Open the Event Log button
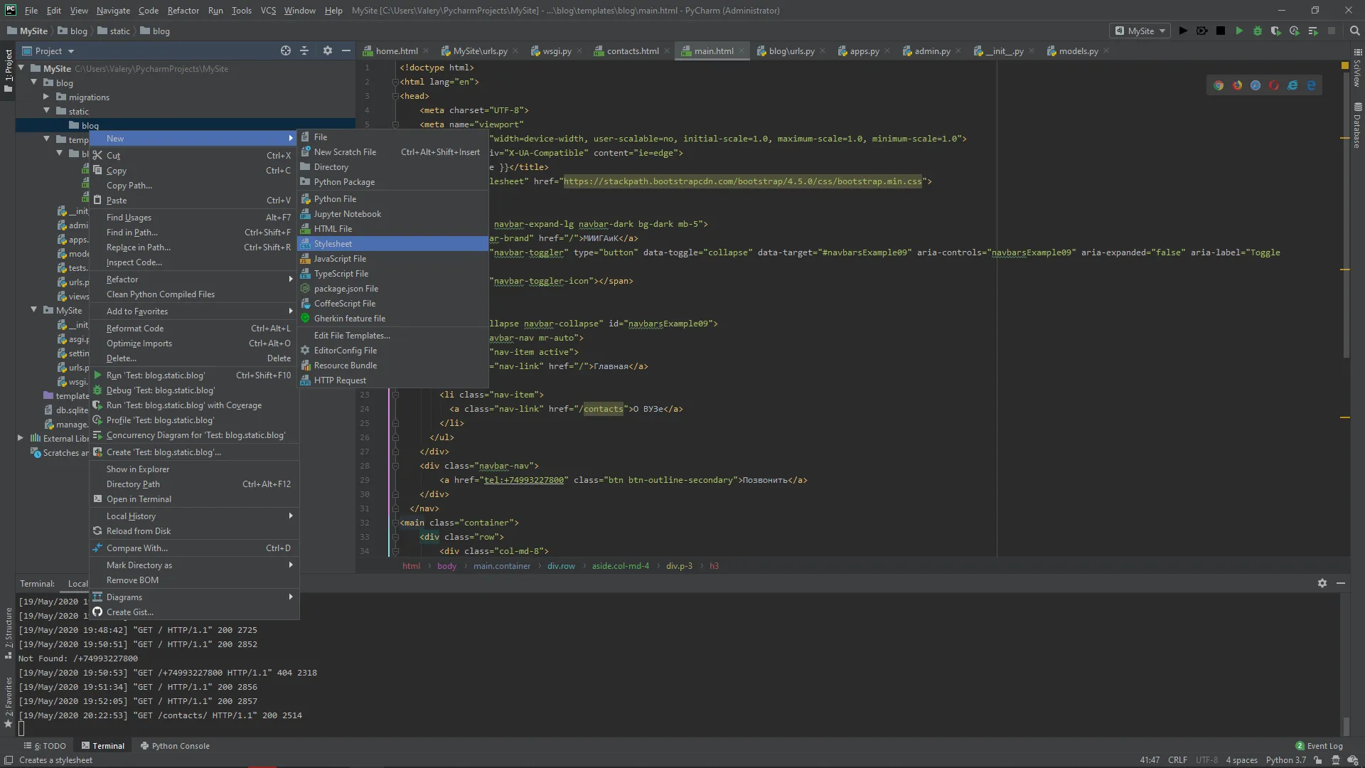This screenshot has width=1365, height=768. [1319, 746]
